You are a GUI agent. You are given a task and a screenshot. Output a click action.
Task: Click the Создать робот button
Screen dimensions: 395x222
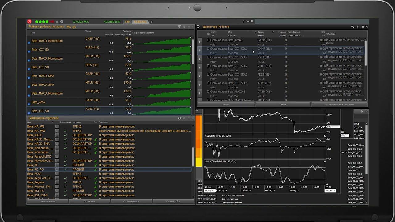pyautogui.click(x=173, y=201)
